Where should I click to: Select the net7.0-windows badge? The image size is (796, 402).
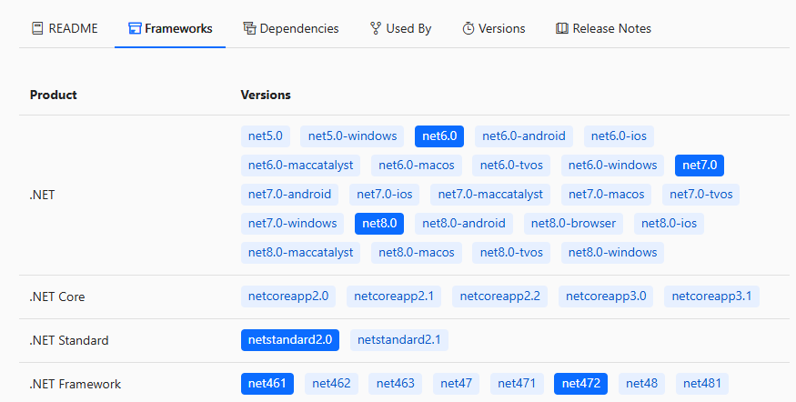[292, 224]
